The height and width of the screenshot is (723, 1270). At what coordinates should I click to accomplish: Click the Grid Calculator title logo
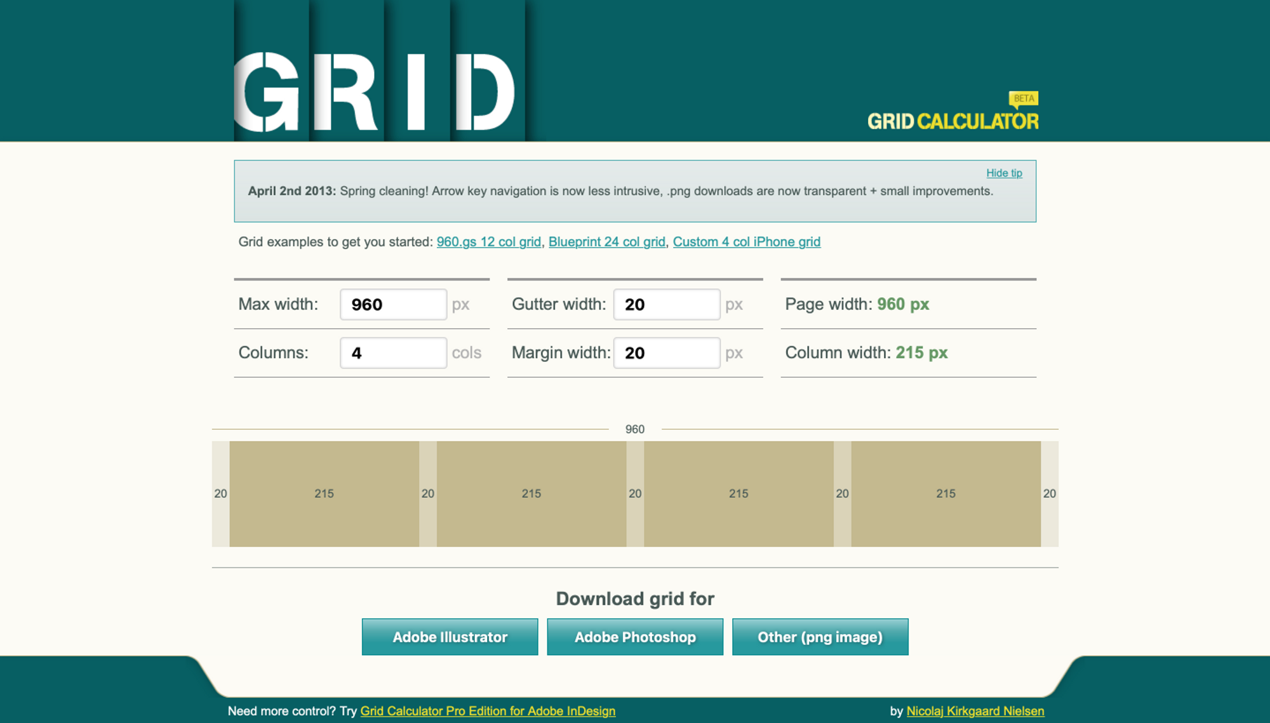point(952,121)
